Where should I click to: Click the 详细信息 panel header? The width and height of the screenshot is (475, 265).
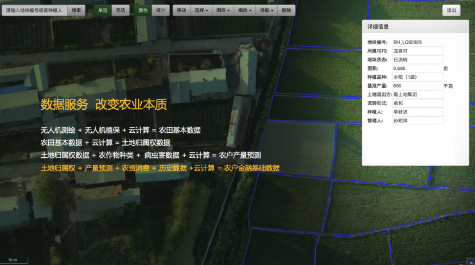tap(415, 27)
